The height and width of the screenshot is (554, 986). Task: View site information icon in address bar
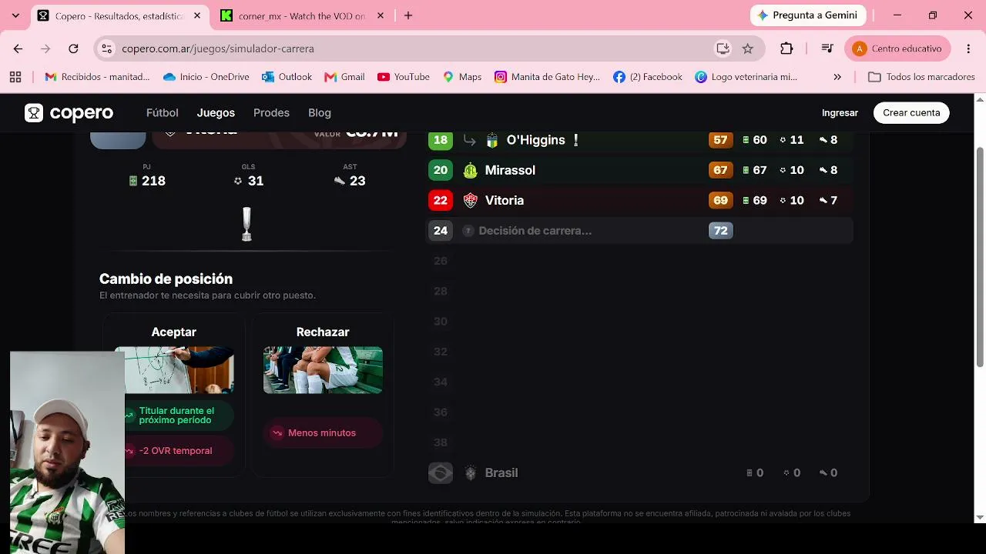pyautogui.click(x=107, y=48)
